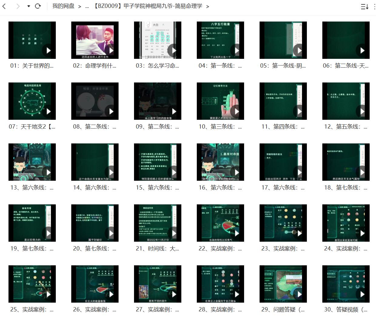Click play icon on video 30 答疑视频
376x319 pixels.
tap(362, 294)
